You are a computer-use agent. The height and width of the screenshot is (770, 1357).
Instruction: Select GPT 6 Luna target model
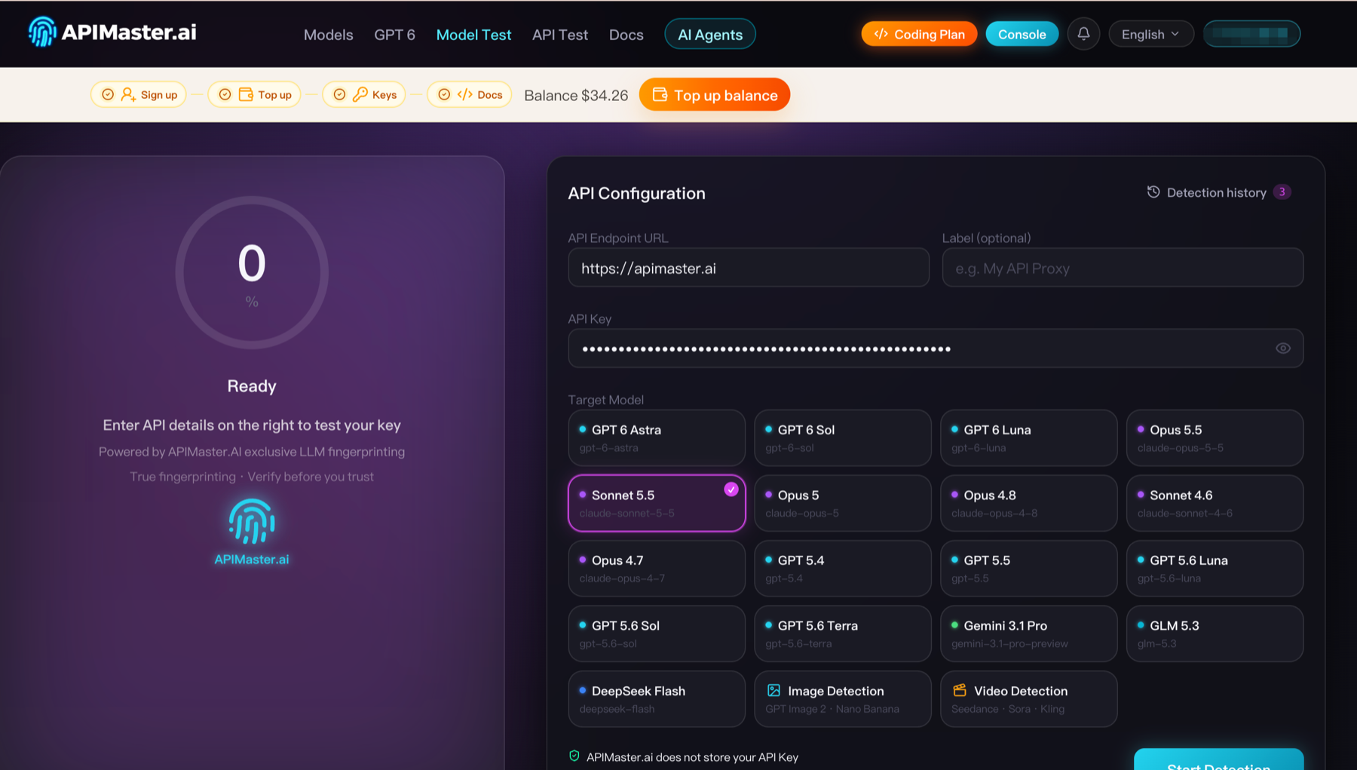point(1029,437)
